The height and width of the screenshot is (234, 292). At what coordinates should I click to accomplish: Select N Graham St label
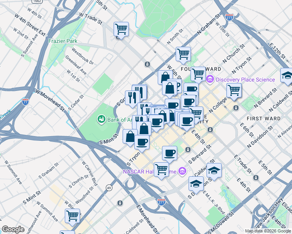[209, 24]
